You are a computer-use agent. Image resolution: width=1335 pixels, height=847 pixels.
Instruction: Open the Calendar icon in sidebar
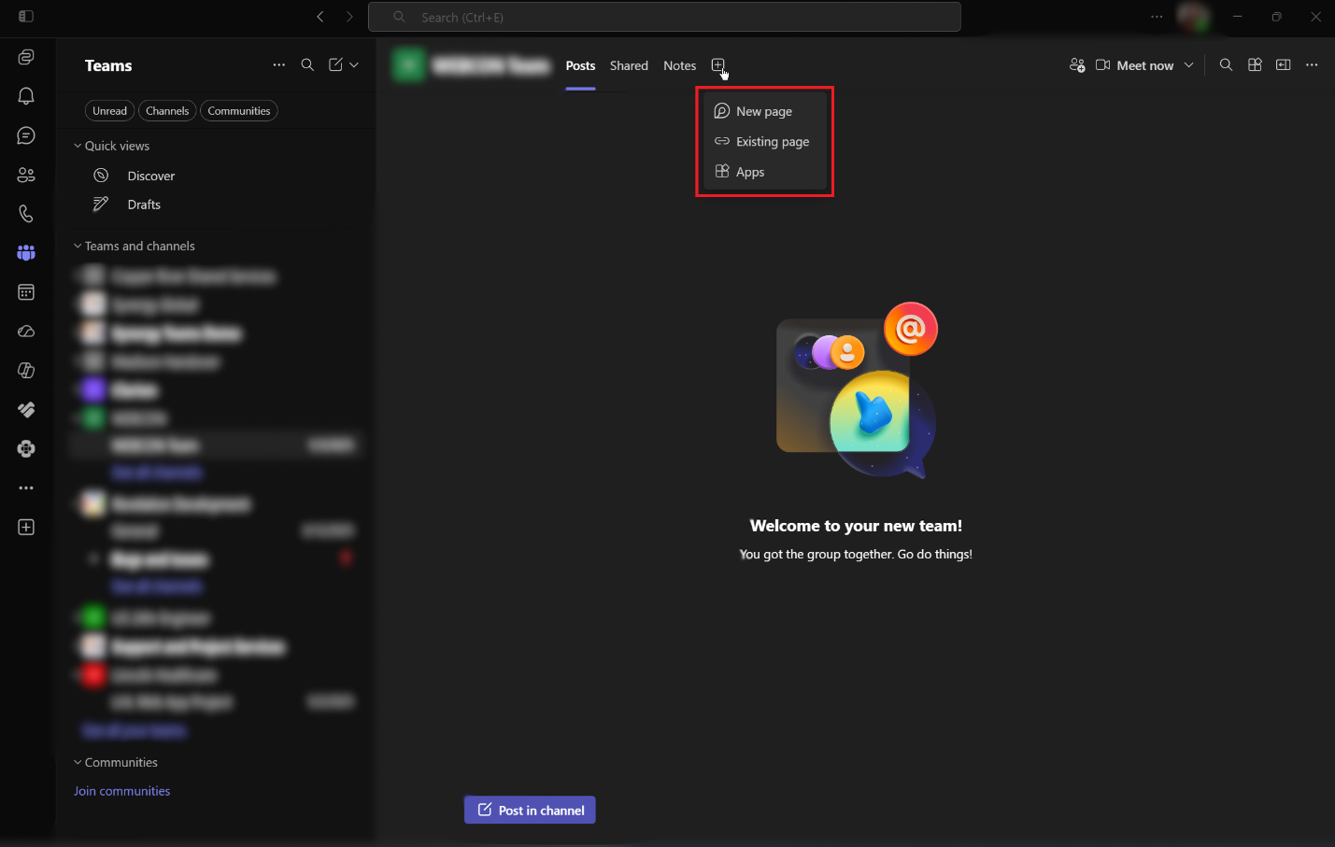(26, 292)
